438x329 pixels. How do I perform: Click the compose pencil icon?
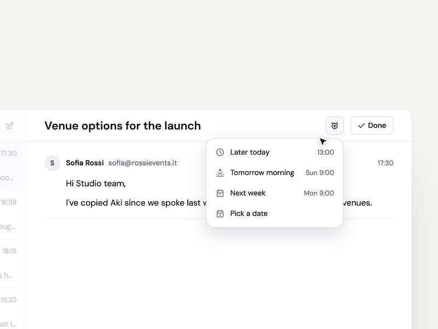pyautogui.click(x=10, y=126)
